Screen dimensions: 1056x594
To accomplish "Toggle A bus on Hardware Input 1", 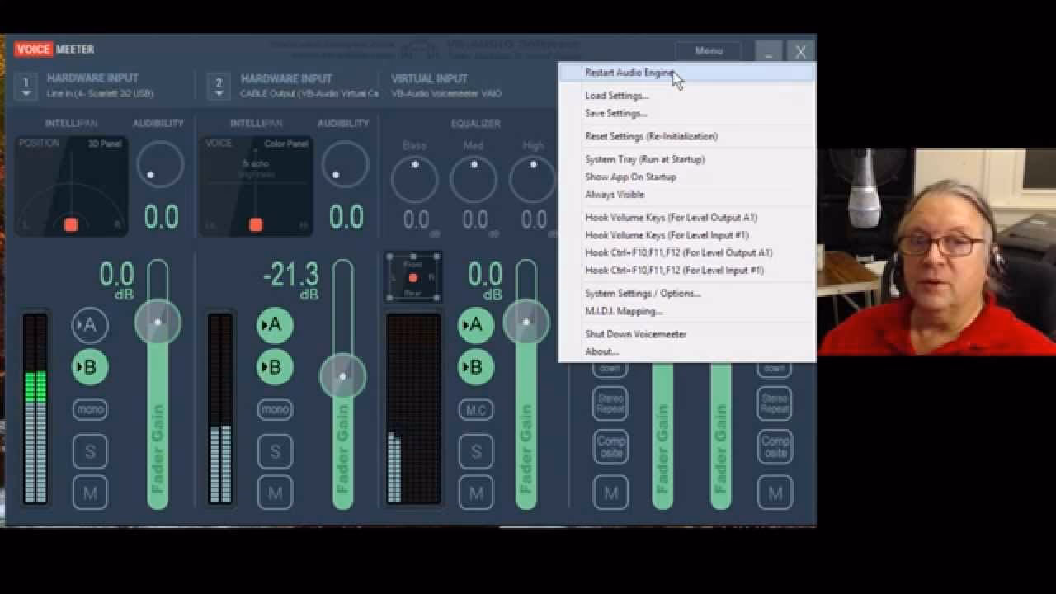I will tap(89, 325).
